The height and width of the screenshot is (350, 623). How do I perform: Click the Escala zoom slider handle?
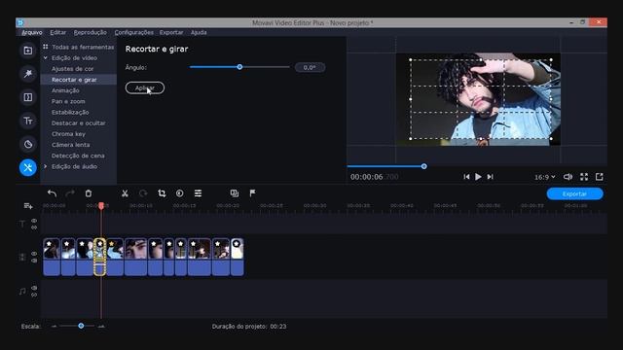click(81, 326)
